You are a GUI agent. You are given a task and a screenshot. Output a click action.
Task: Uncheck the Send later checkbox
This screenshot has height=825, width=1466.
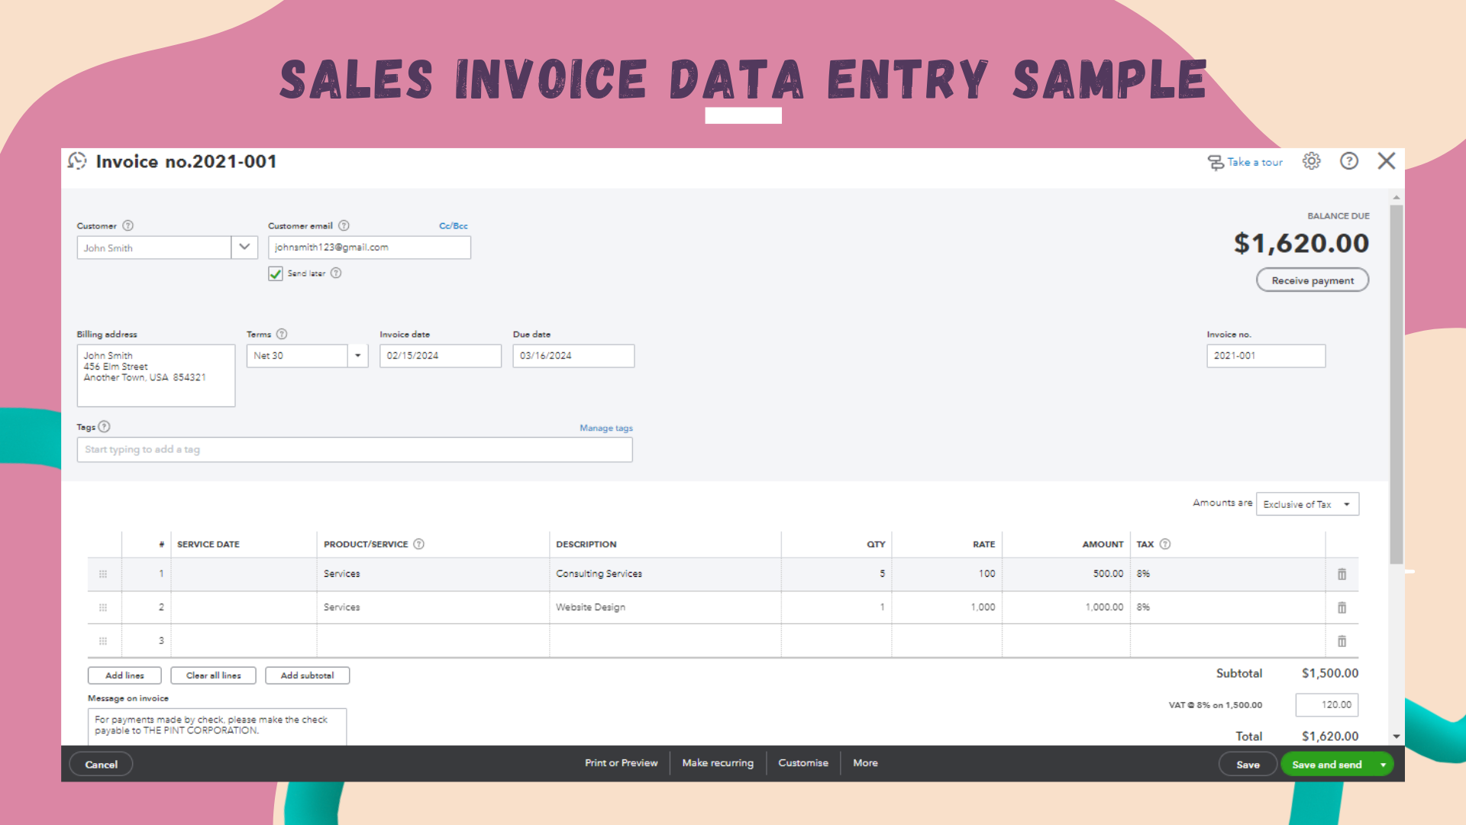(276, 273)
